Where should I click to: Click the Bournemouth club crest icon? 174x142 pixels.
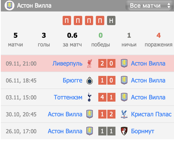click(124, 131)
